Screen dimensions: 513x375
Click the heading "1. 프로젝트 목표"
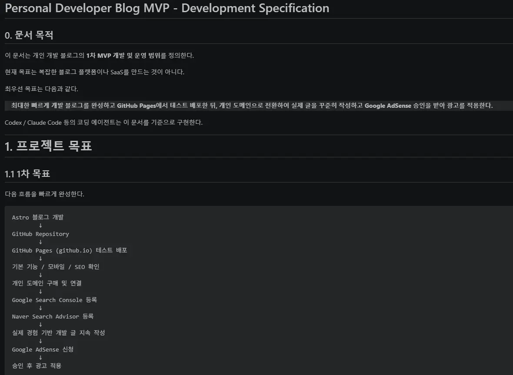[48, 146]
